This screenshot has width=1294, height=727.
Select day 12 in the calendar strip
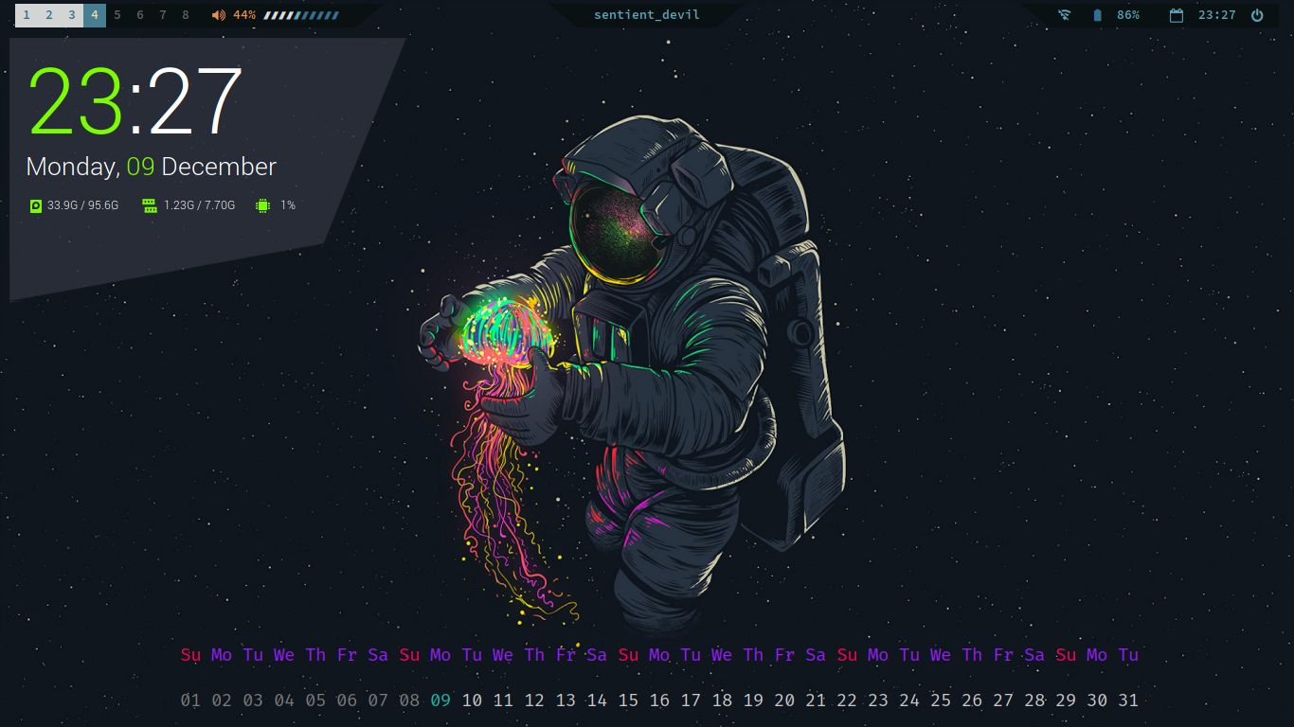pos(534,700)
